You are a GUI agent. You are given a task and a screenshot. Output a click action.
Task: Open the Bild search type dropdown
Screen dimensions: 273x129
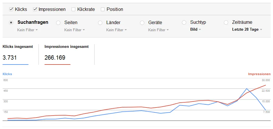pyautogui.click(x=196, y=30)
